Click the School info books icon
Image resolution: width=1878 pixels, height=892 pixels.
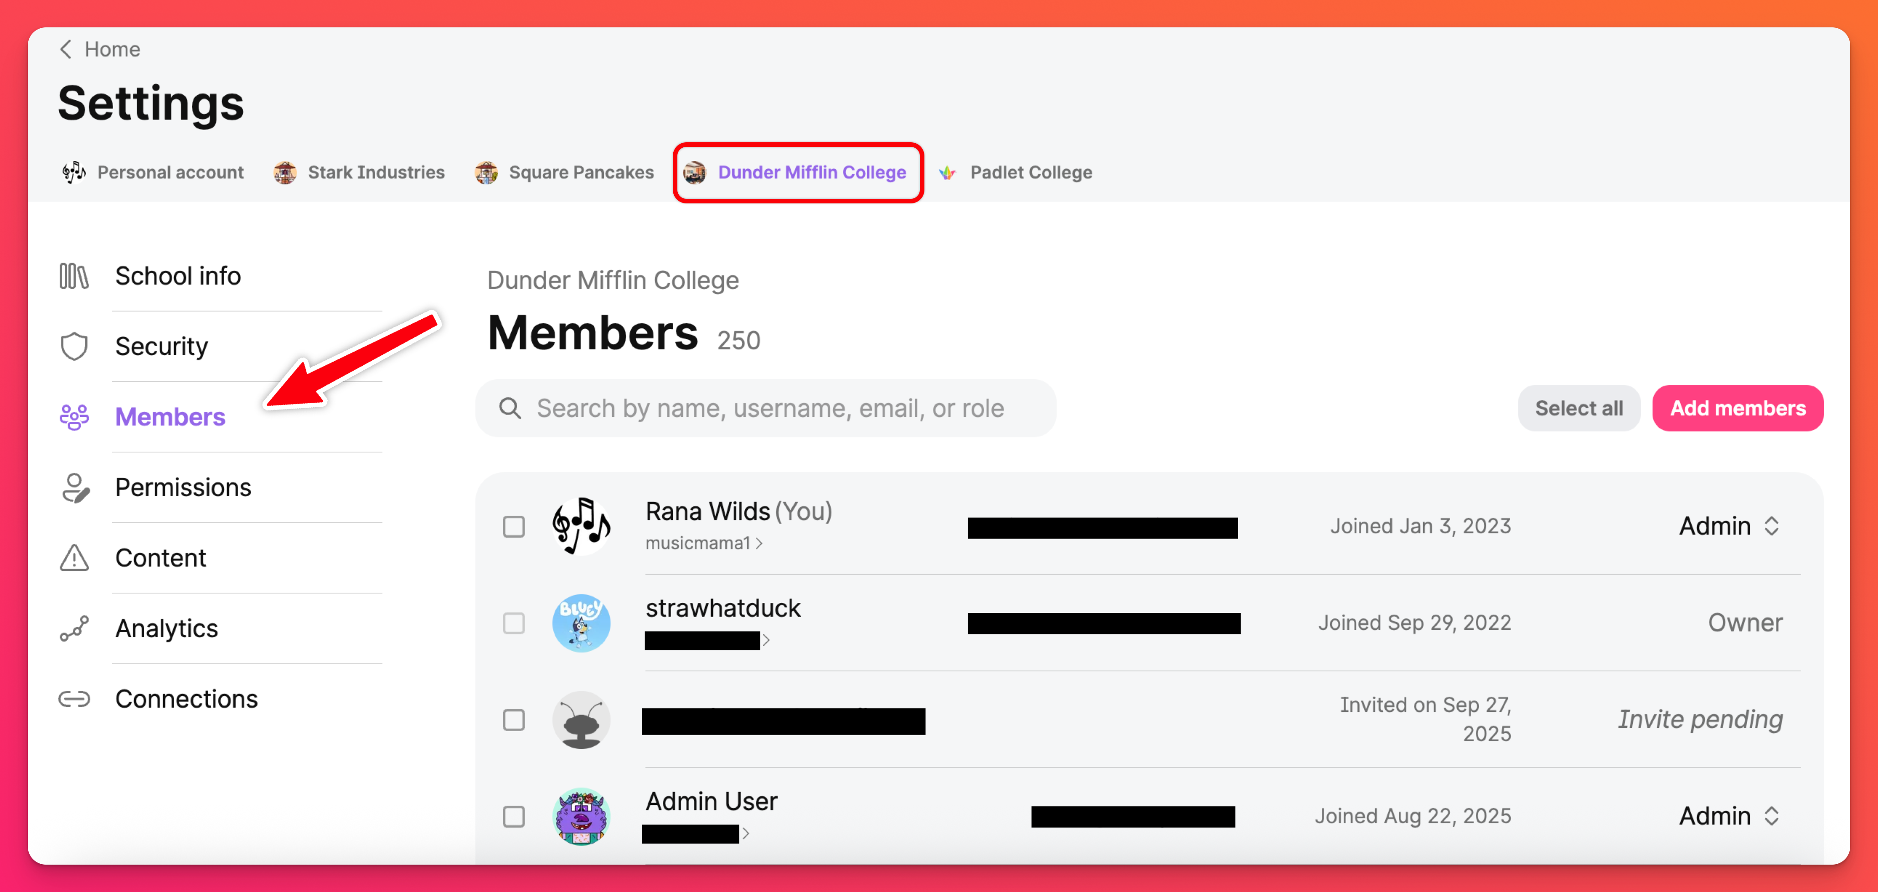pos(74,276)
